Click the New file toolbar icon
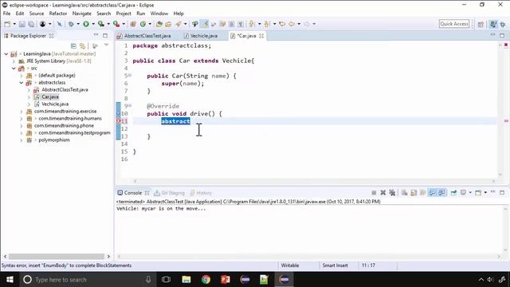The width and height of the screenshot is (510, 287). [7, 24]
